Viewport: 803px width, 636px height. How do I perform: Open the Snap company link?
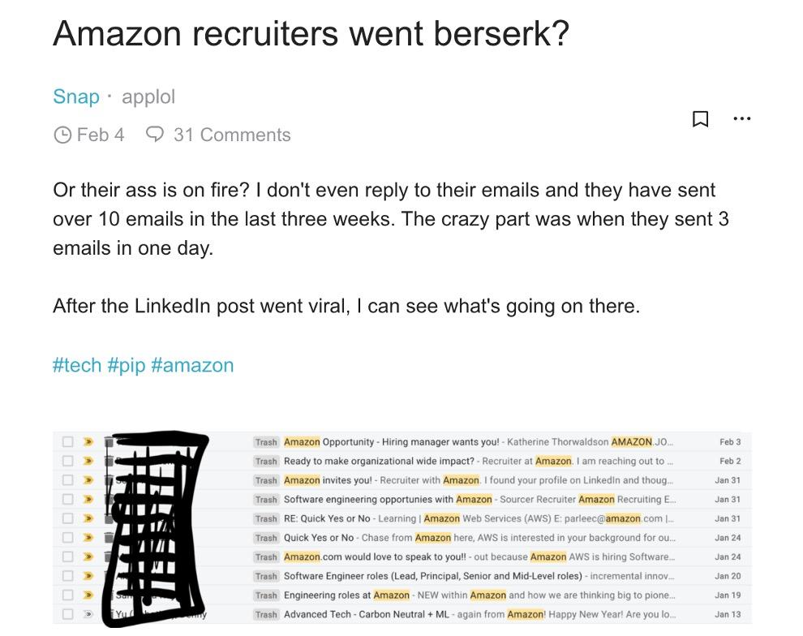[x=75, y=97]
